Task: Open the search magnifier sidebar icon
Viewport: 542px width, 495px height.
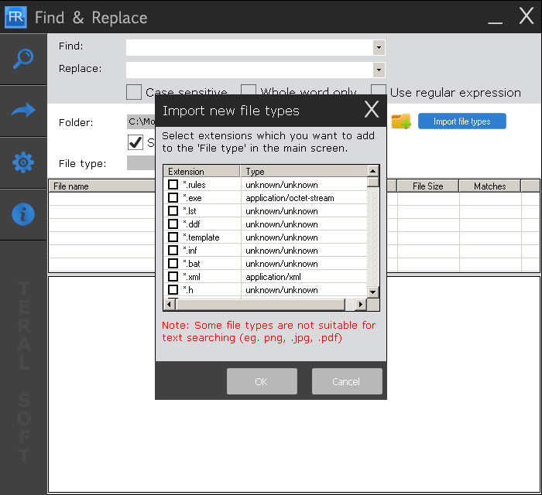Action: point(23,59)
